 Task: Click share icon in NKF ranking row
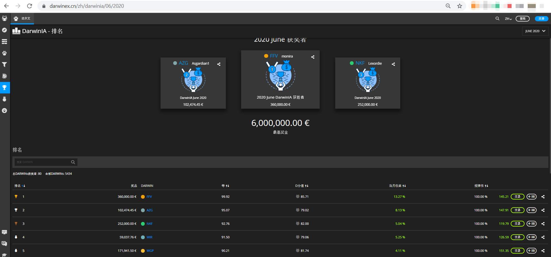click(543, 224)
